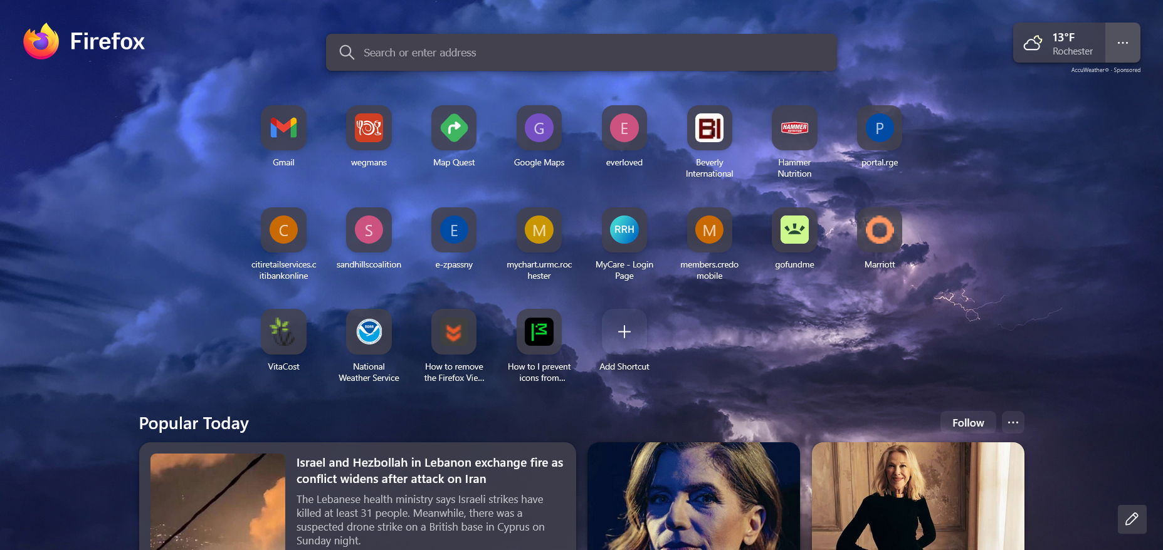Viewport: 1163px width, 550px height.
Task: Open the National Weather Service shortcut
Action: [369, 332]
